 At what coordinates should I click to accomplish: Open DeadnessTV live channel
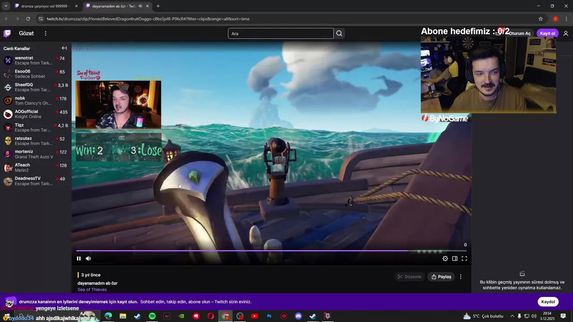pos(35,181)
